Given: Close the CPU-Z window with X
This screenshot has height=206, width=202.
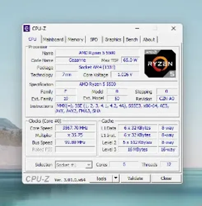Looking at the screenshot, I should coord(174,28).
